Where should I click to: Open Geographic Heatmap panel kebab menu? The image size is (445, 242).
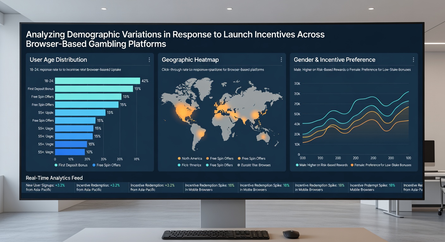(281, 60)
